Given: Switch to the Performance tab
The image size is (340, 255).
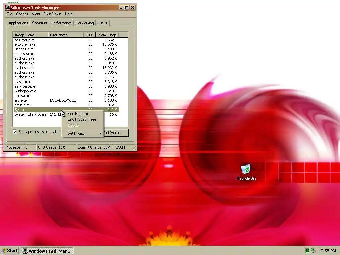Looking at the screenshot, I should coord(61,23).
